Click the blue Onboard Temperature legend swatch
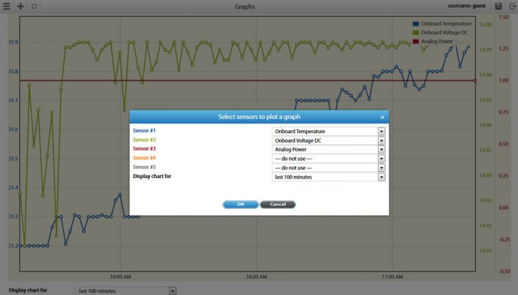518x295 pixels. pos(415,24)
